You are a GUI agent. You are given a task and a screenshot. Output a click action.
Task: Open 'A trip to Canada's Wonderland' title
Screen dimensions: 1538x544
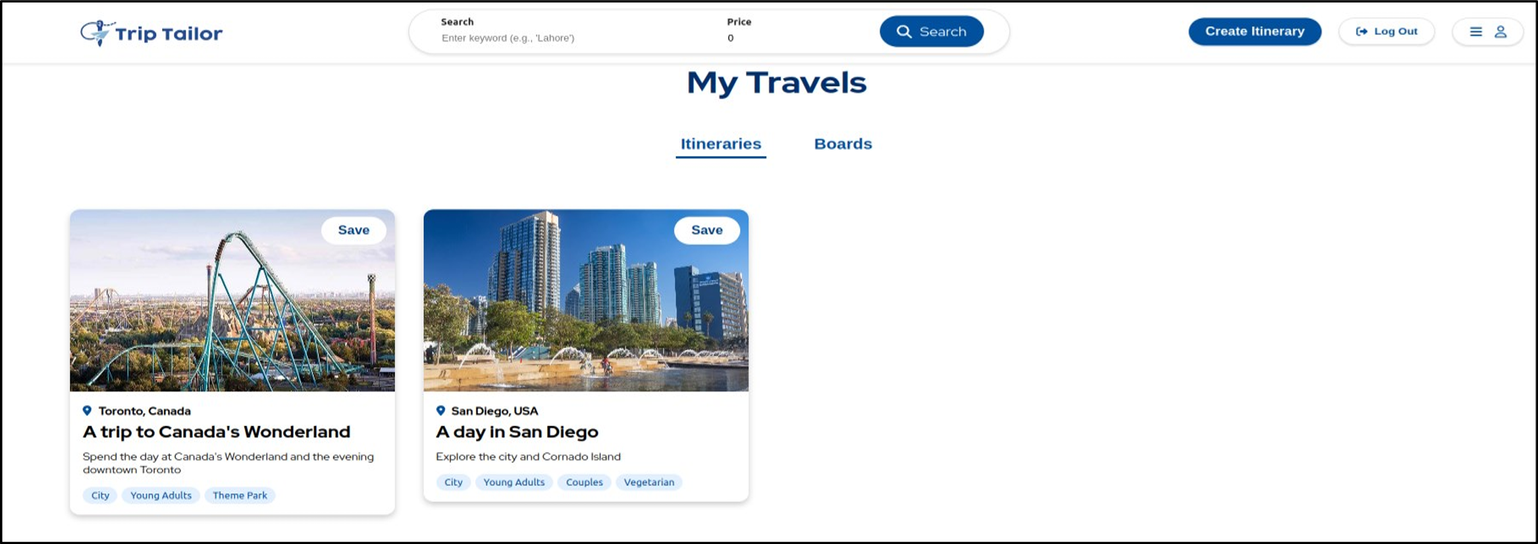click(x=217, y=432)
